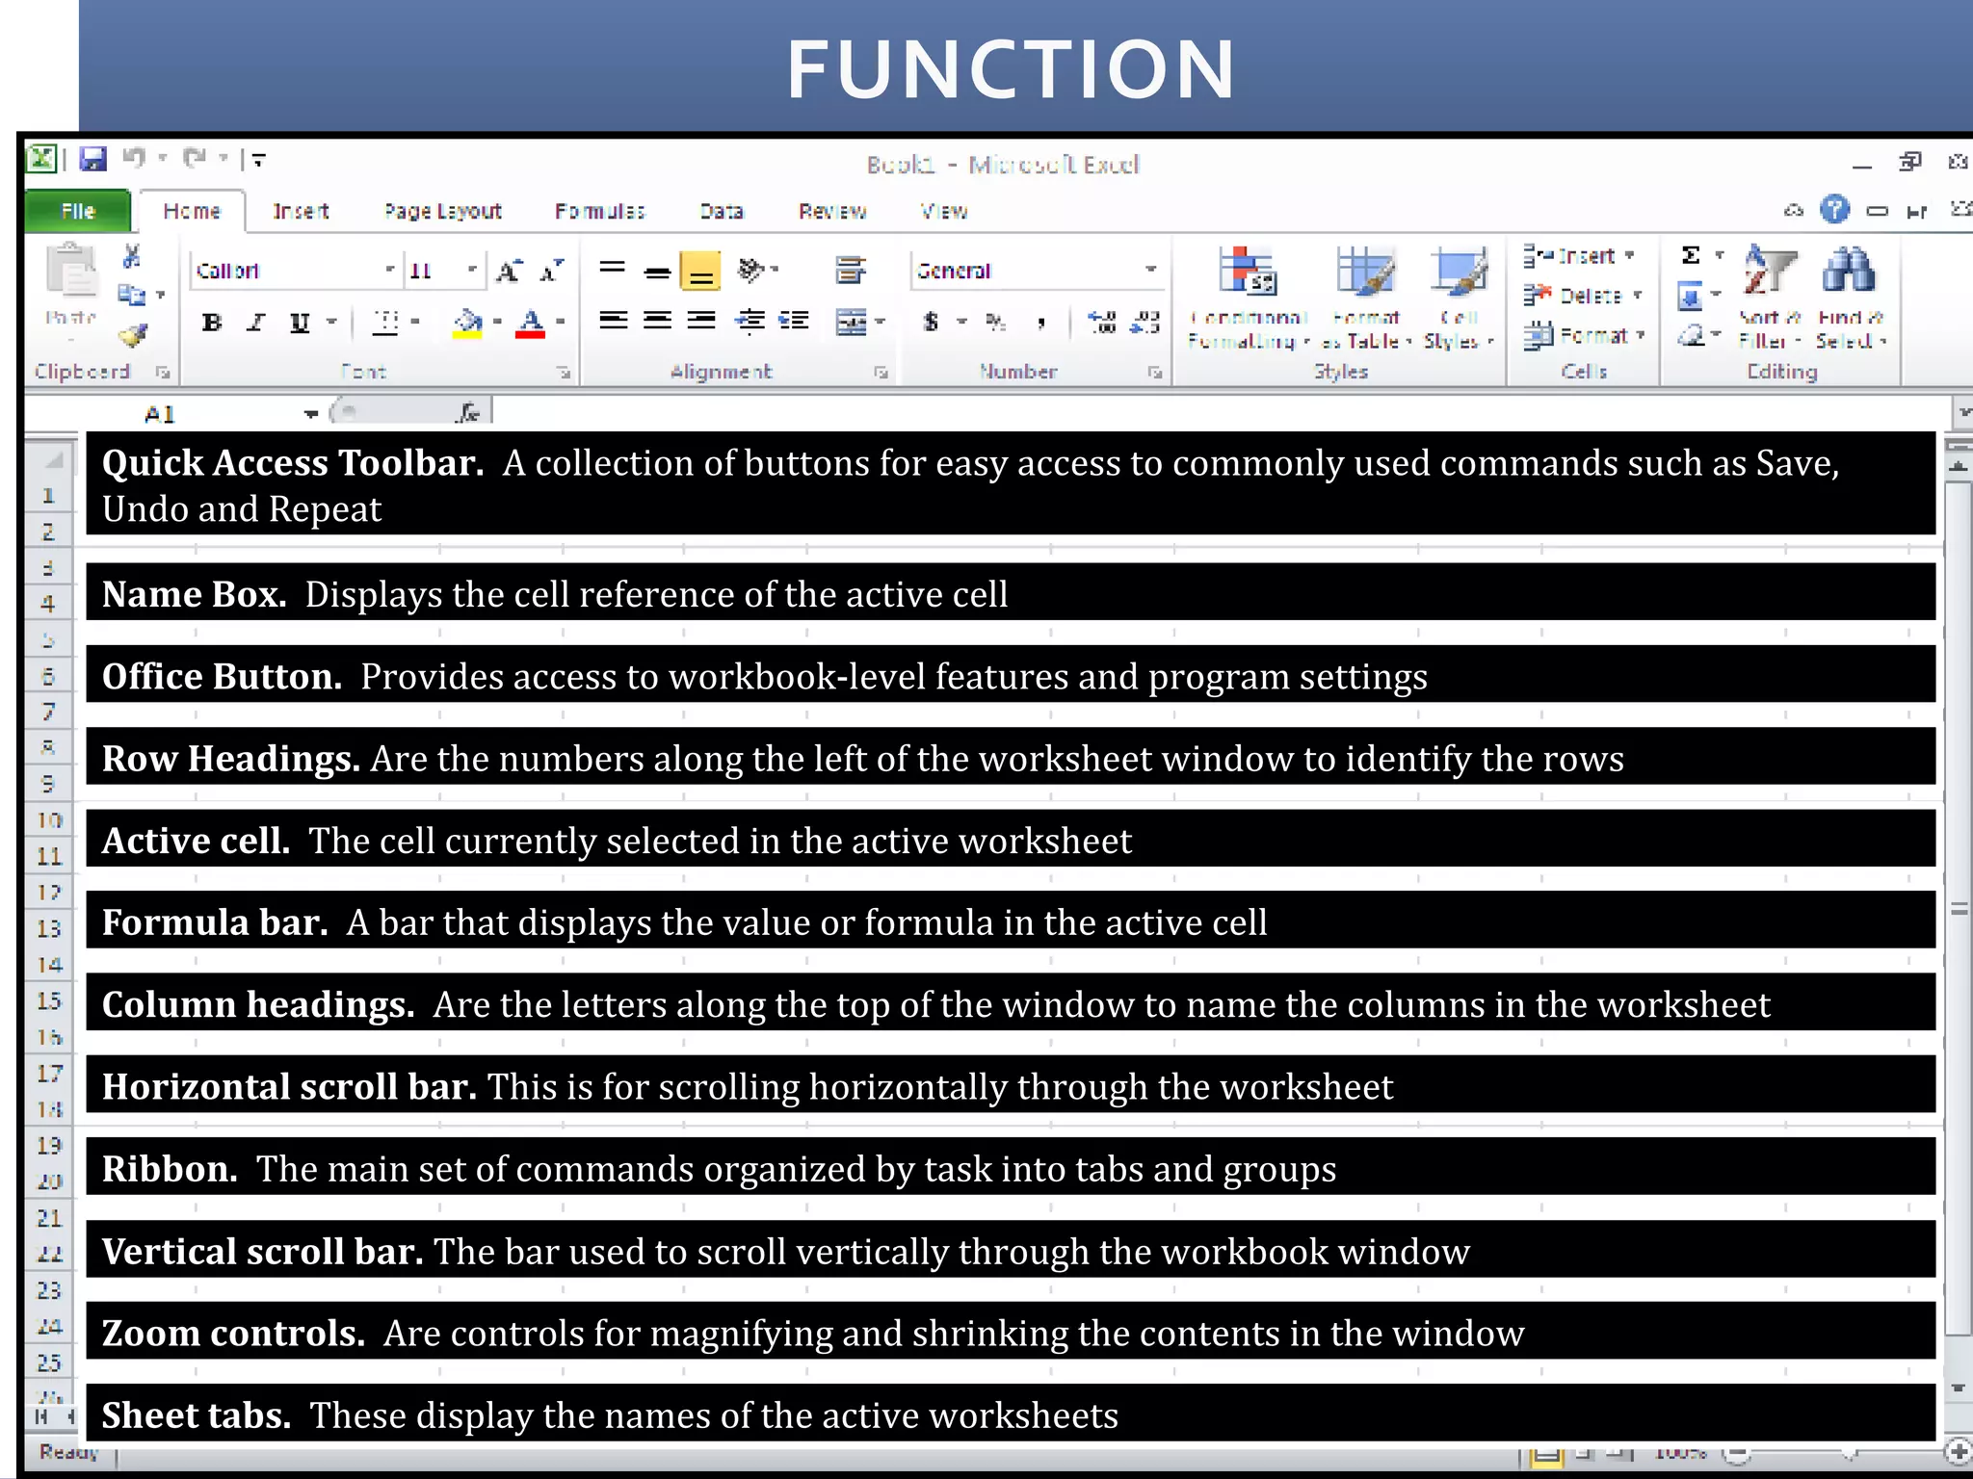Open the File tab
Image resolution: width=1973 pixels, height=1479 pixels.
click(77, 211)
